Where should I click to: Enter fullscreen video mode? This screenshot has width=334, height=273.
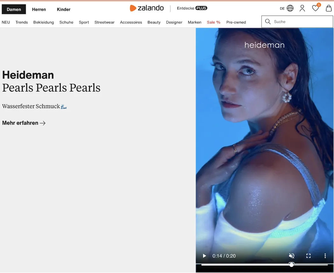(309, 256)
